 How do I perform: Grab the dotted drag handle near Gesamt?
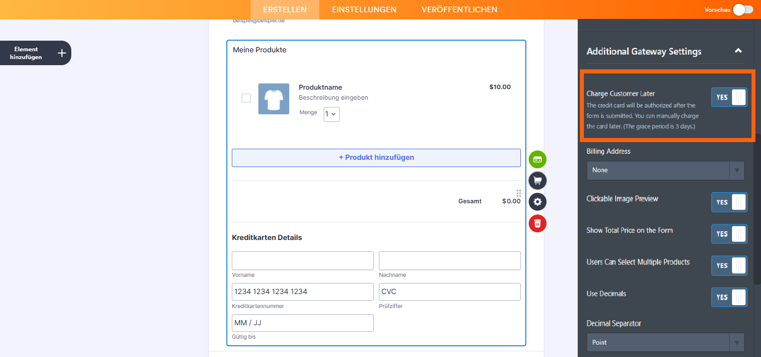tap(519, 193)
